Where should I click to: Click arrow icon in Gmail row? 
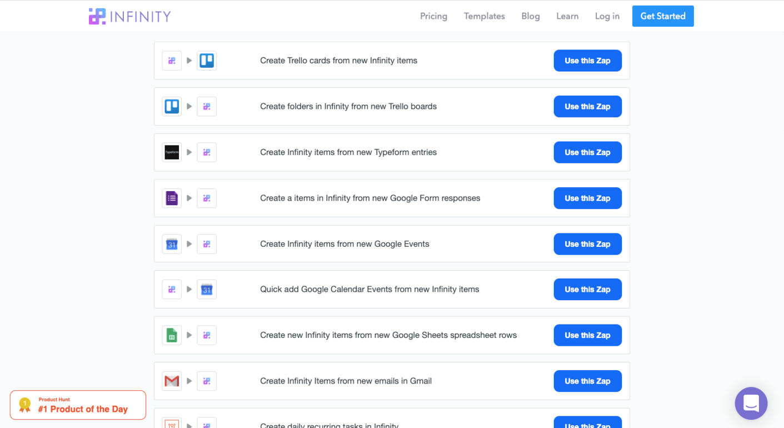tap(189, 381)
